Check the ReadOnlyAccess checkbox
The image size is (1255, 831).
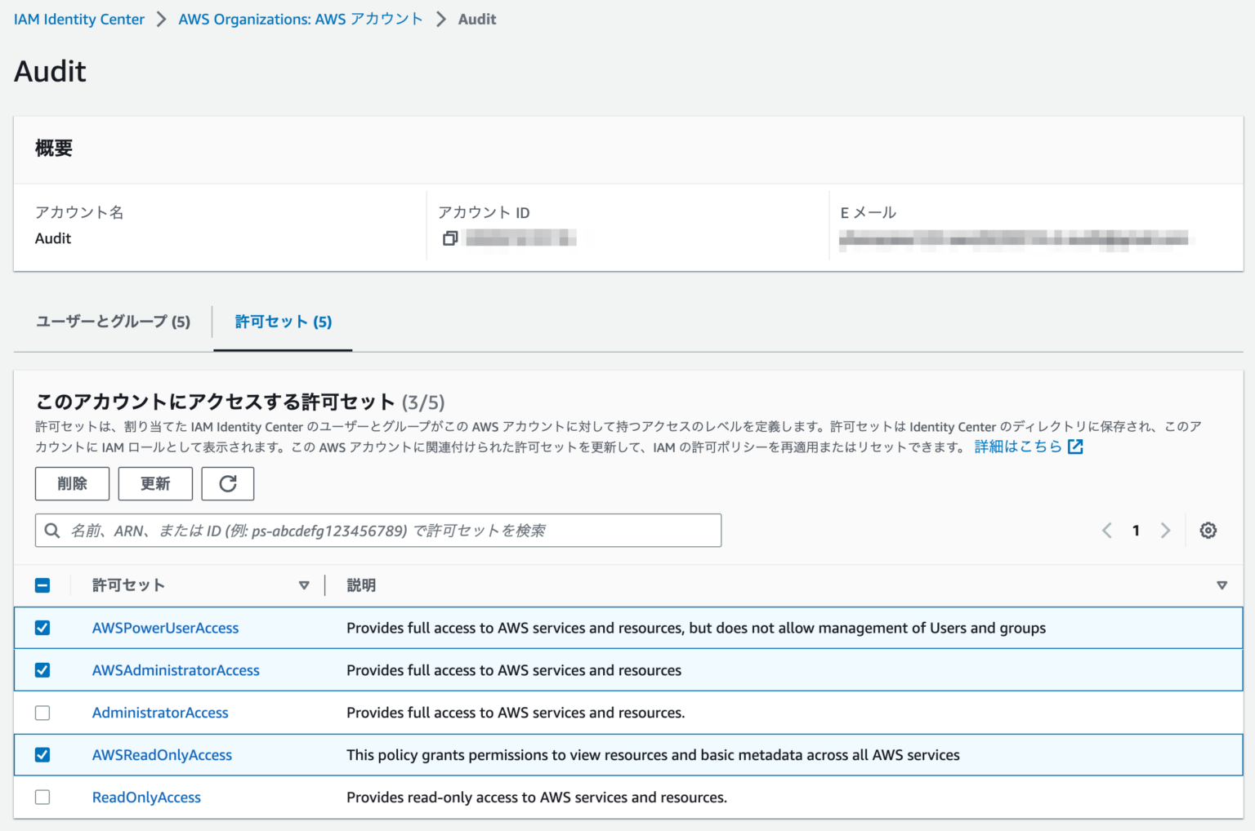point(42,798)
